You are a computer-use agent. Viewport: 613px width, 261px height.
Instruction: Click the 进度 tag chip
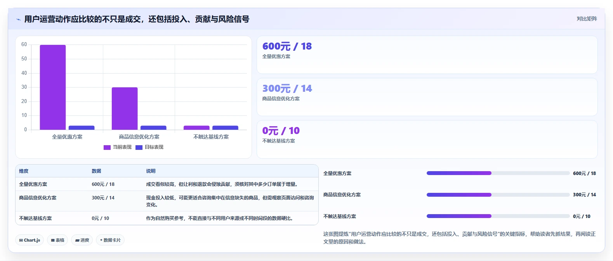[82, 240]
